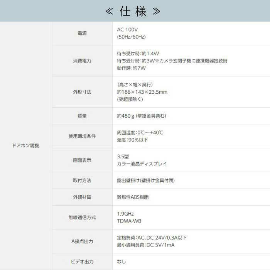Select the なし value in ビデオ出力 row
Image resolution: width=270 pixels, height=270 pixels.
[x=121, y=262]
